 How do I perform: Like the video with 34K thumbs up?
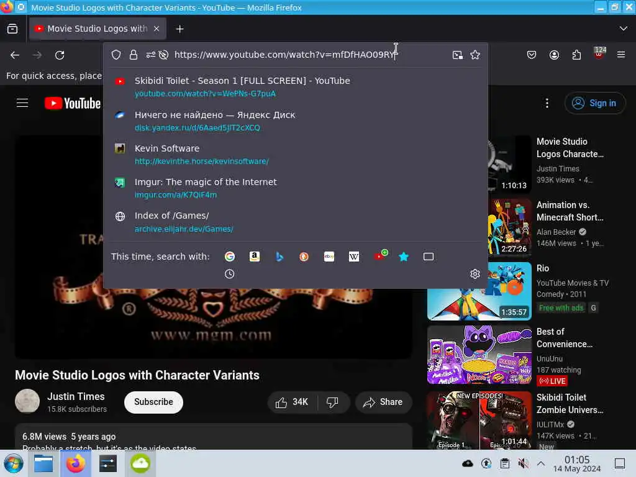[292, 402]
